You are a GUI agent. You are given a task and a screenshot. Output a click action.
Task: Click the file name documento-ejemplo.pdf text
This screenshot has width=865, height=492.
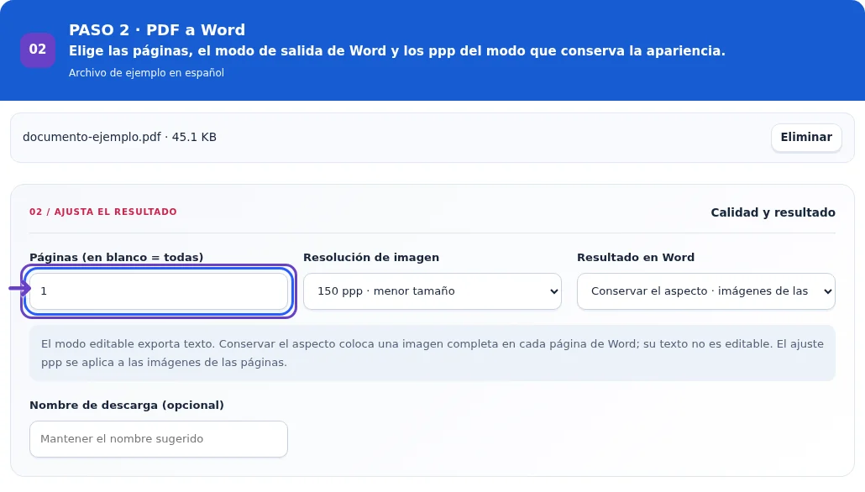92,138
